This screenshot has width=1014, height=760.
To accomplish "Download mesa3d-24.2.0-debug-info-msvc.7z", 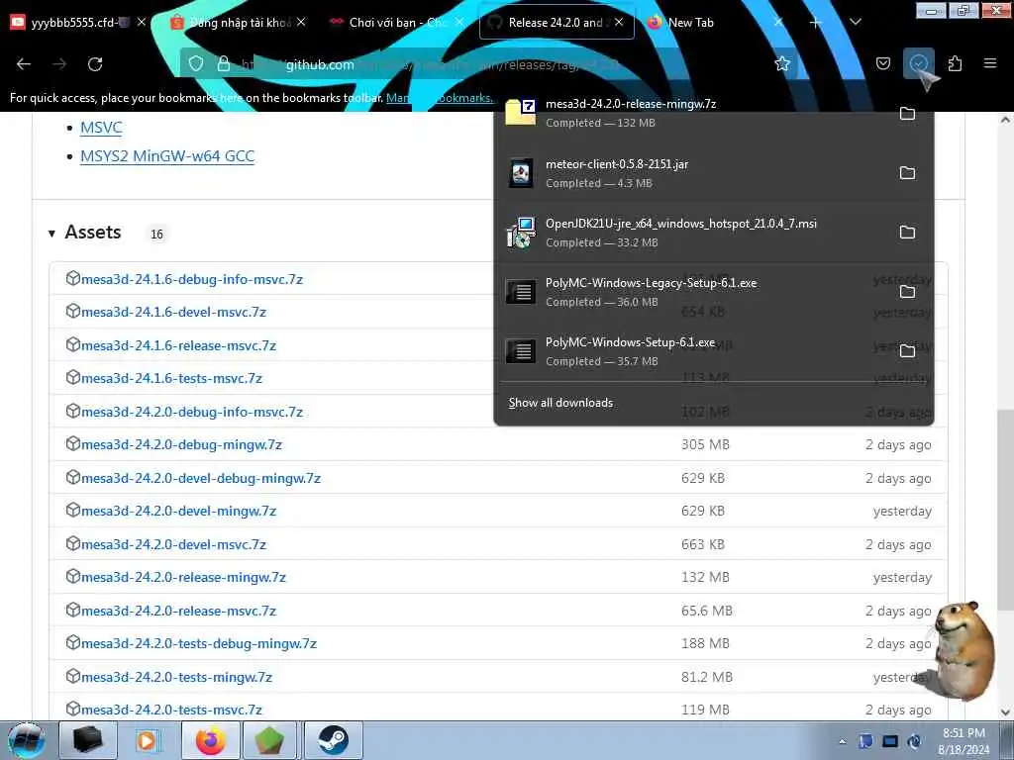I will [191, 412].
